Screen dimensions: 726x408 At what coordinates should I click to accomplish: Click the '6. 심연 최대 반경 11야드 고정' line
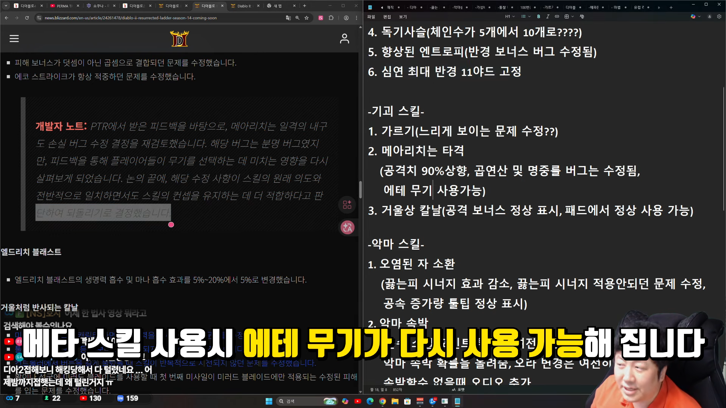tap(445, 72)
